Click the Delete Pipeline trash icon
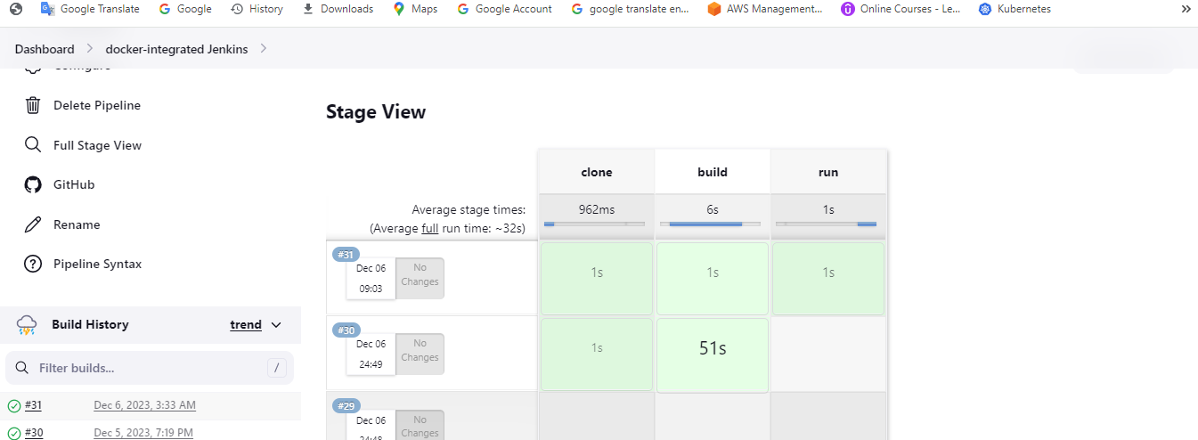The image size is (1198, 440). (x=33, y=105)
